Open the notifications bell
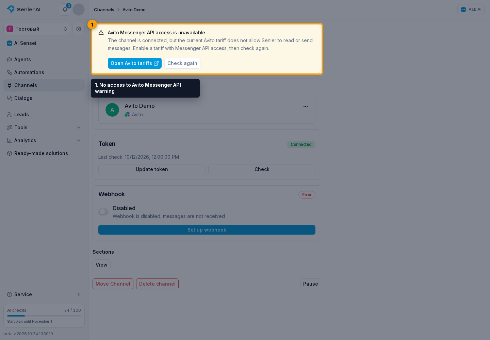 coord(65,10)
